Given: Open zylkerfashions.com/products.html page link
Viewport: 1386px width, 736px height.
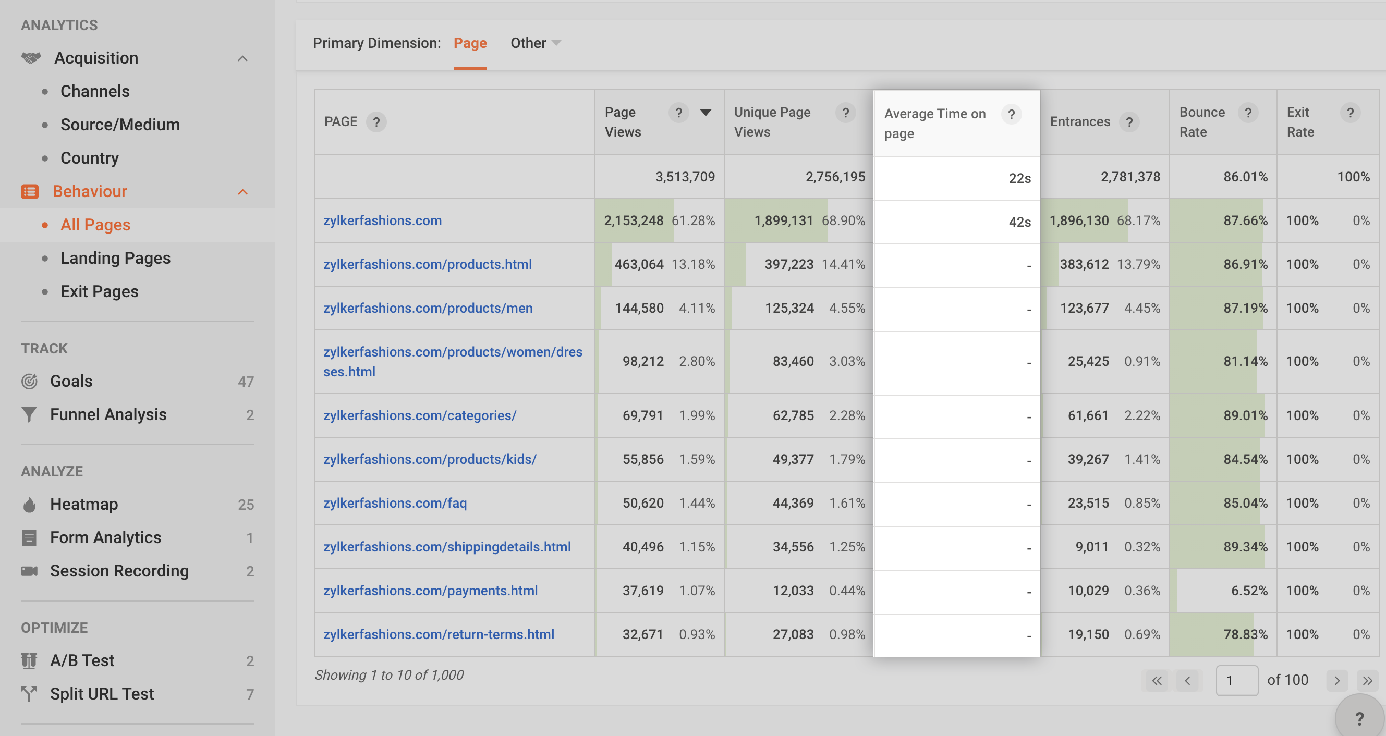Looking at the screenshot, I should pos(427,264).
